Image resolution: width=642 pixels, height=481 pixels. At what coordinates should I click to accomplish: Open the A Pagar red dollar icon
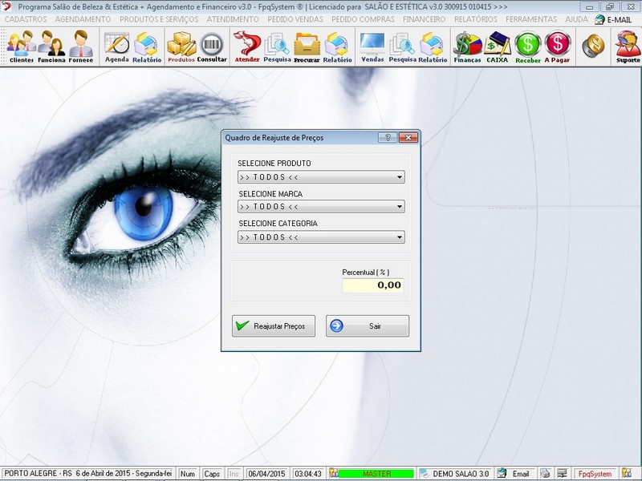click(x=557, y=46)
